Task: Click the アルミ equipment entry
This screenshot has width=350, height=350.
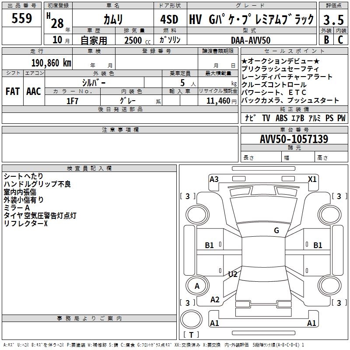Action: tap(315, 118)
